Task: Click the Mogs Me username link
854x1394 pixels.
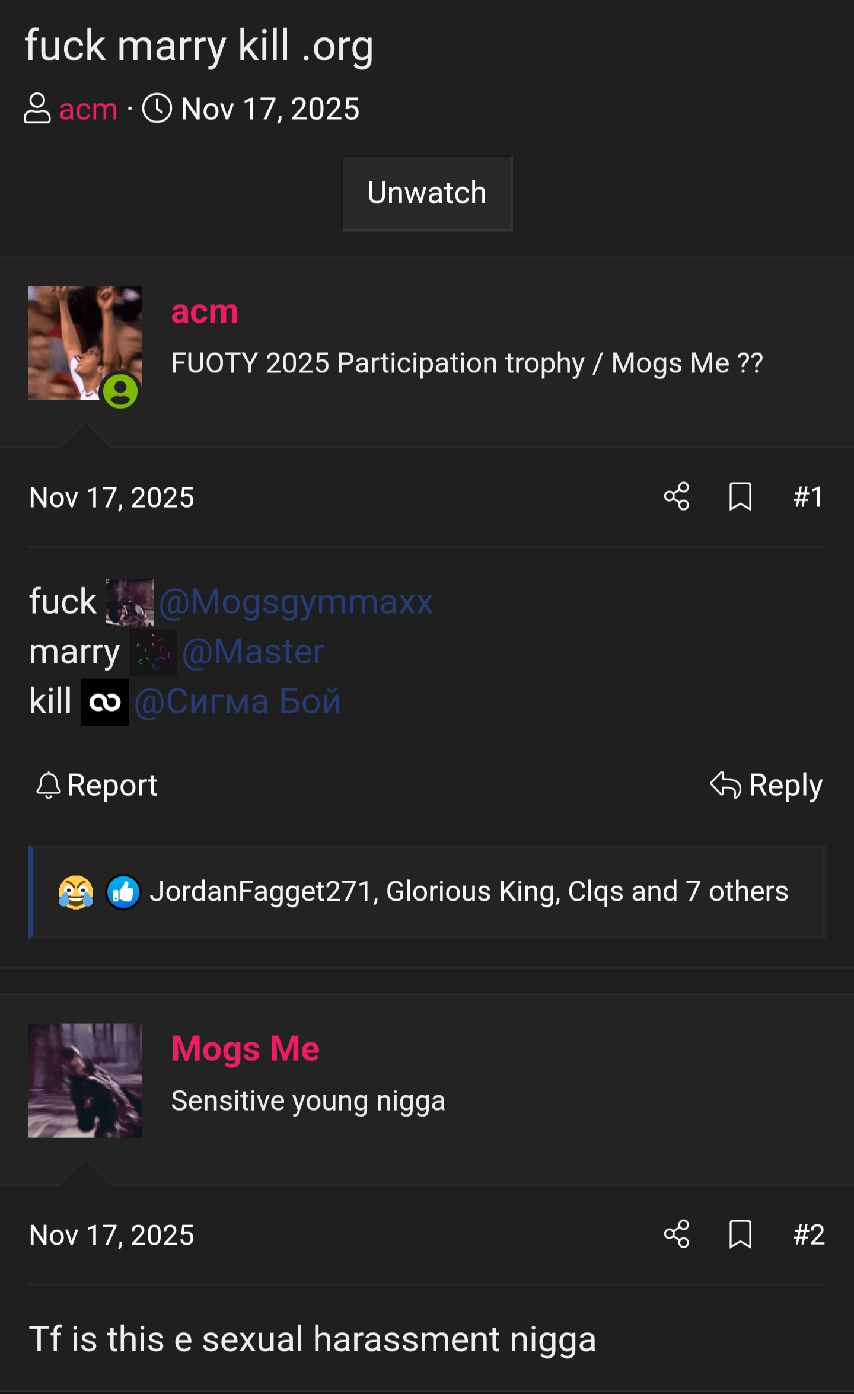Action: [246, 1048]
